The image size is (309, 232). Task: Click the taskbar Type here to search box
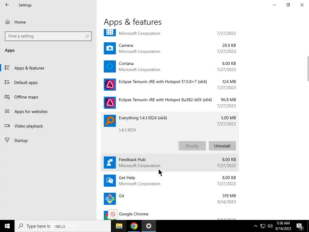pos(63,226)
